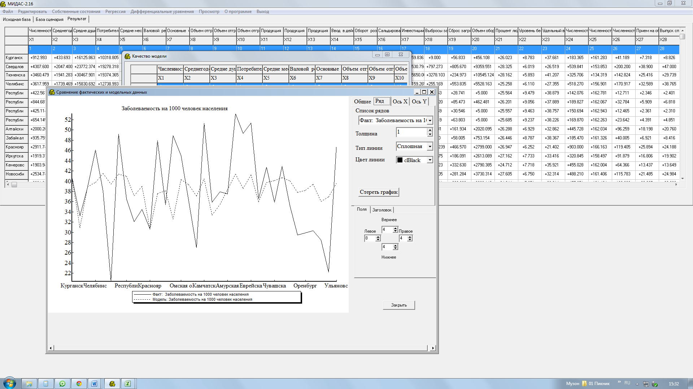Expand the Список рядов series dropdown
This screenshot has width=693, height=389.
click(430, 121)
